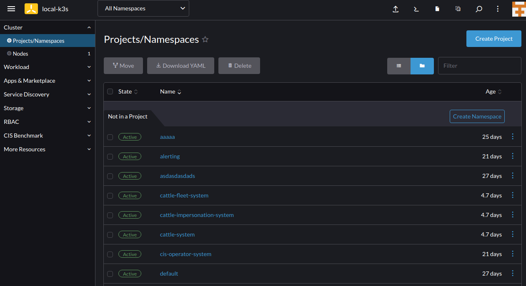The image size is (526, 286).
Task: Open the All Namespaces dropdown
Action: (x=143, y=8)
